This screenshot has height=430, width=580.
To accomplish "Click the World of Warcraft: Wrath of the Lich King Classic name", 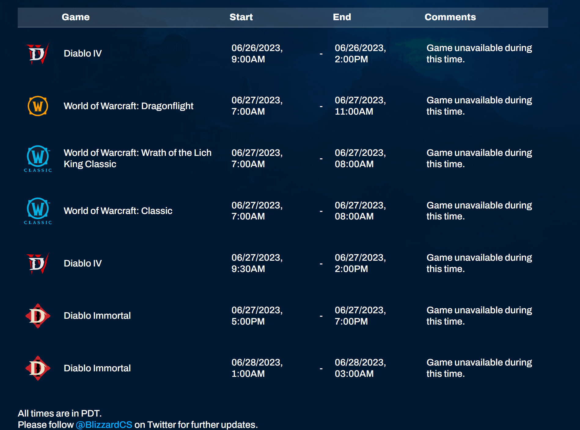I will (137, 158).
